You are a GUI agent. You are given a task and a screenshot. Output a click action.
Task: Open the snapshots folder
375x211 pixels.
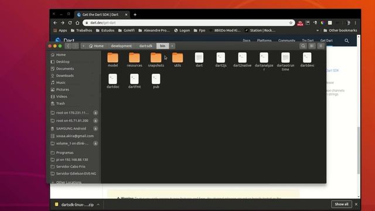coord(156,60)
